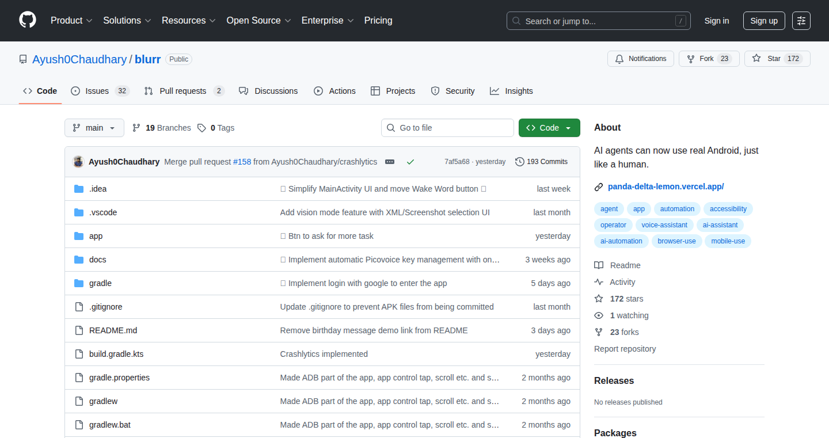This screenshot has height=438, width=829.
Task: Select the browser-use topic tag
Action: (x=677, y=241)
